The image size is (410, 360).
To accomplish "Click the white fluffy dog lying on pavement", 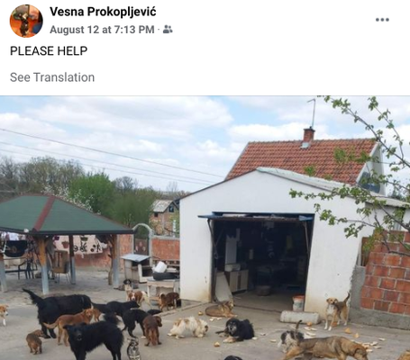I will click(x=189, y=327).
